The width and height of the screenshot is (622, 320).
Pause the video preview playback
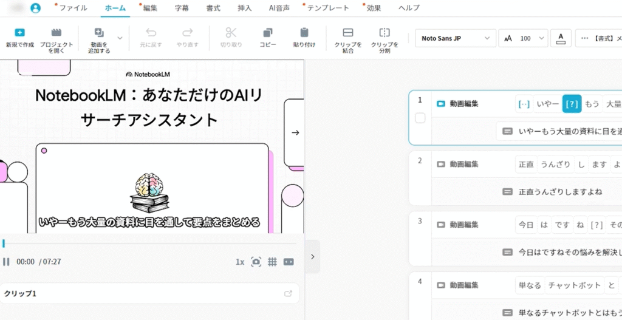[6, 262]
